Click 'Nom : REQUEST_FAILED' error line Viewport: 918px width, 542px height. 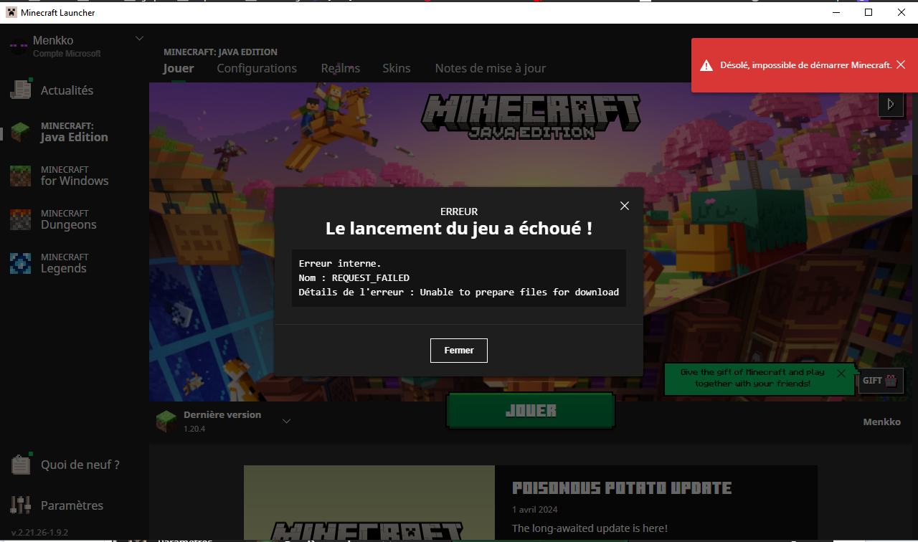(354, 277)
